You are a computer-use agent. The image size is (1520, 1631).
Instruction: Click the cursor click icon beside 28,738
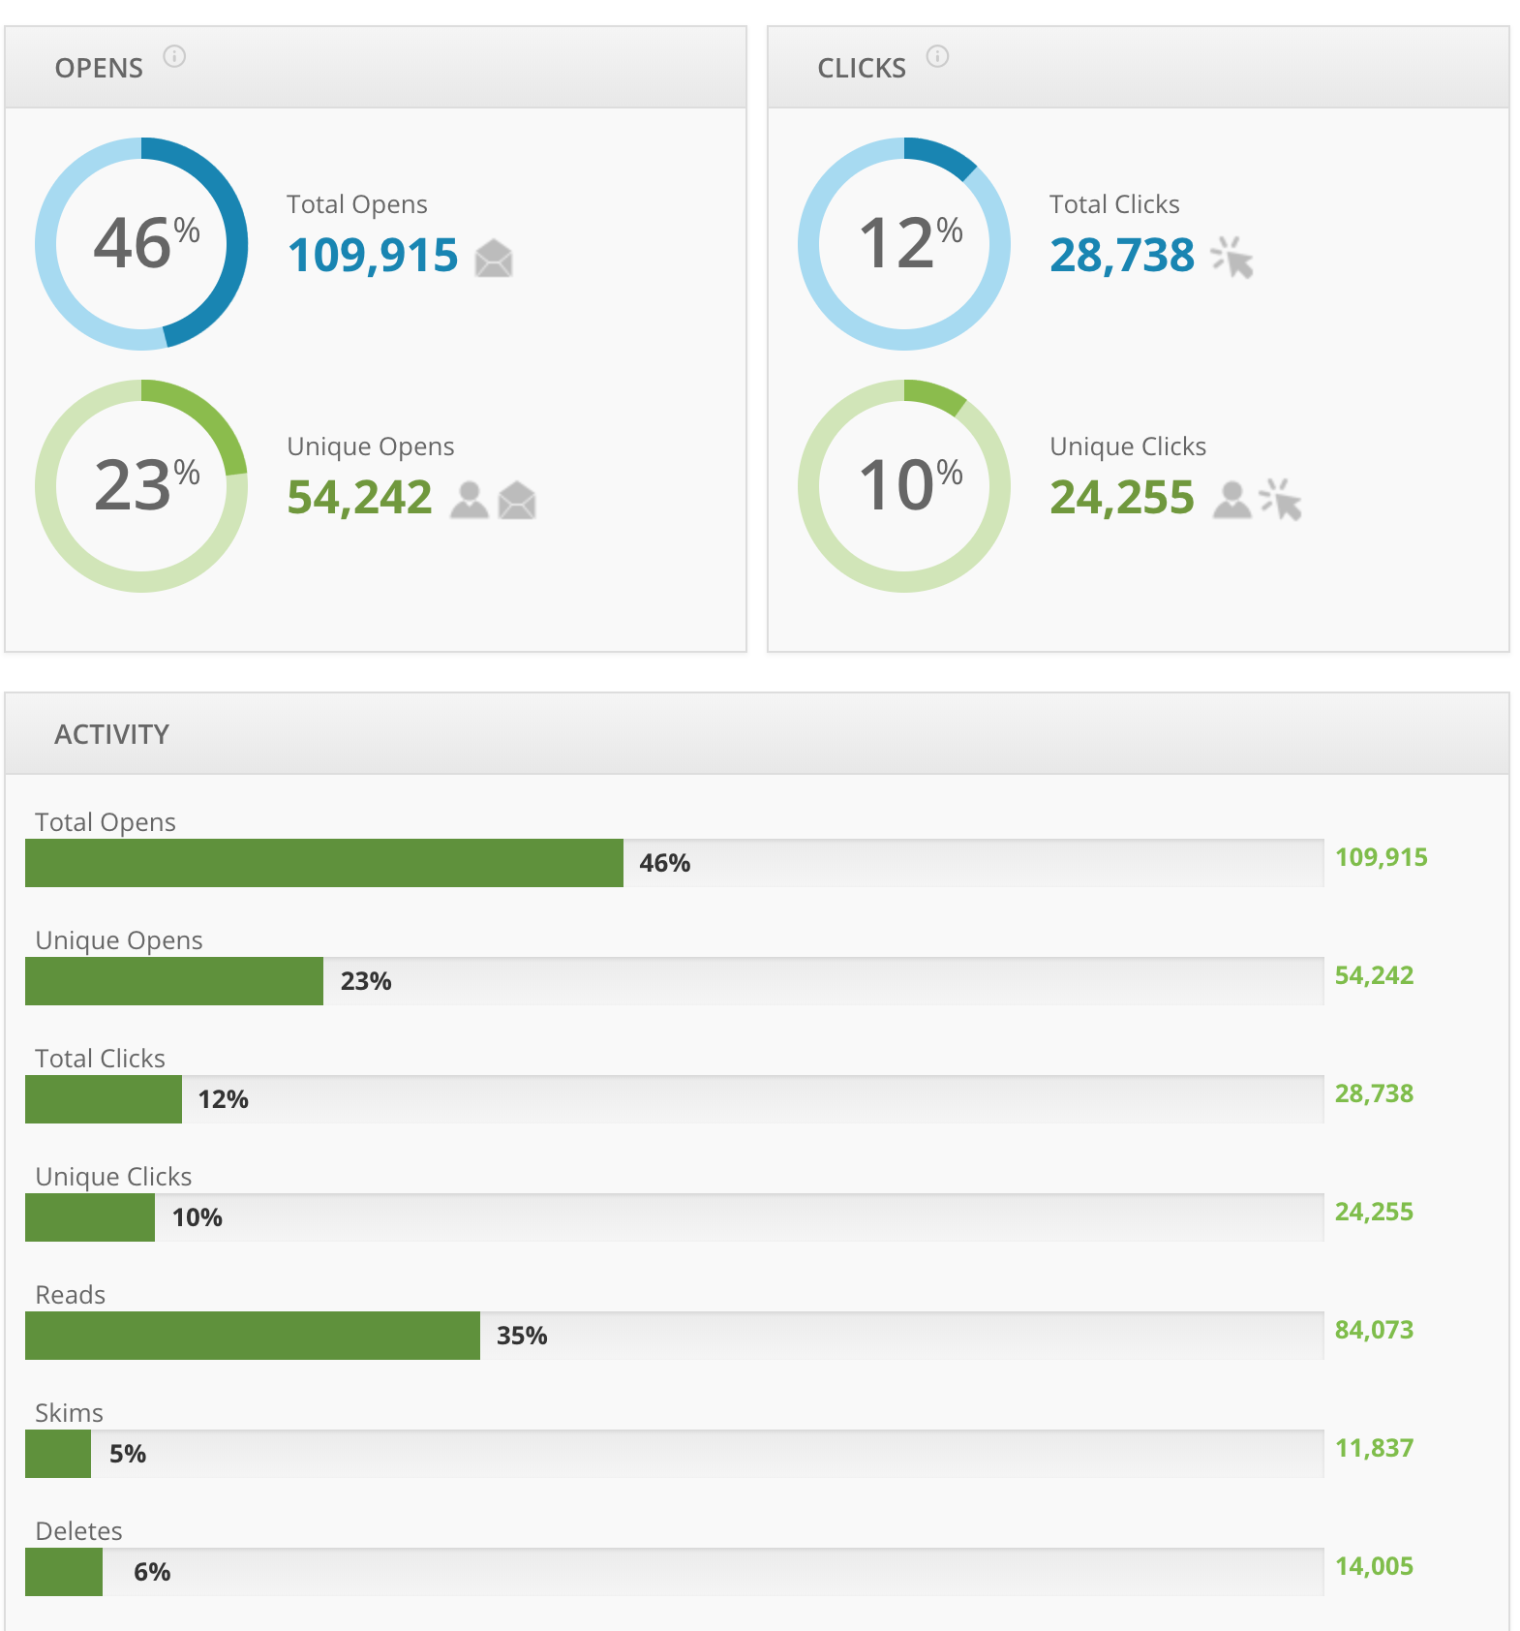(1232, 257)
